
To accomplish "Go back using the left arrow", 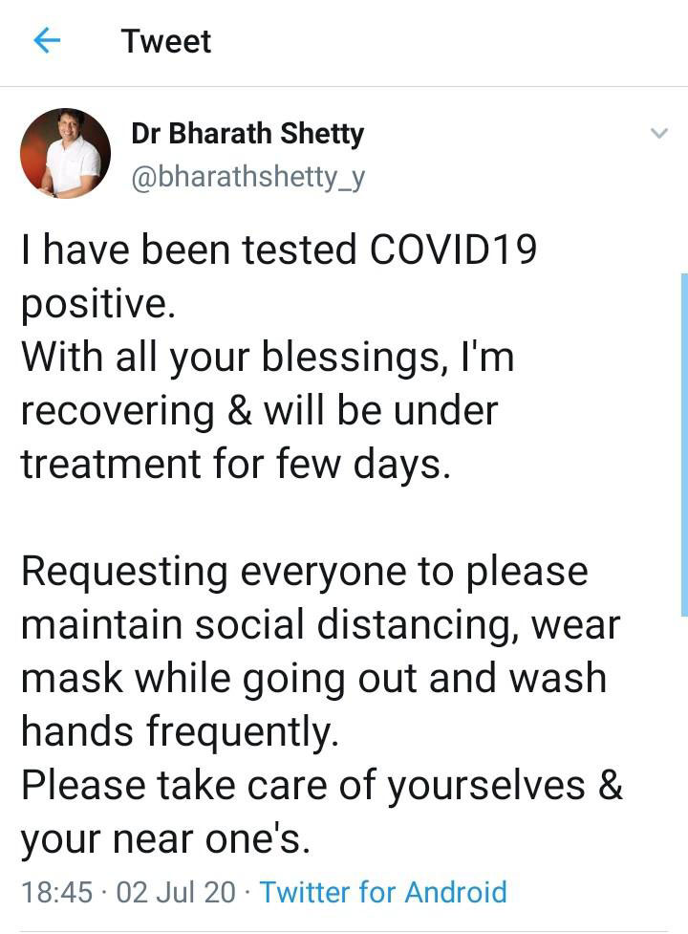I will coord(46,41).
